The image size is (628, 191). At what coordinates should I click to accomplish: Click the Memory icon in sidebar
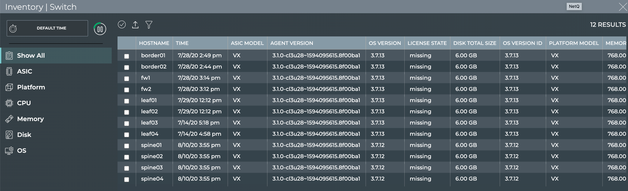point(9,119)
